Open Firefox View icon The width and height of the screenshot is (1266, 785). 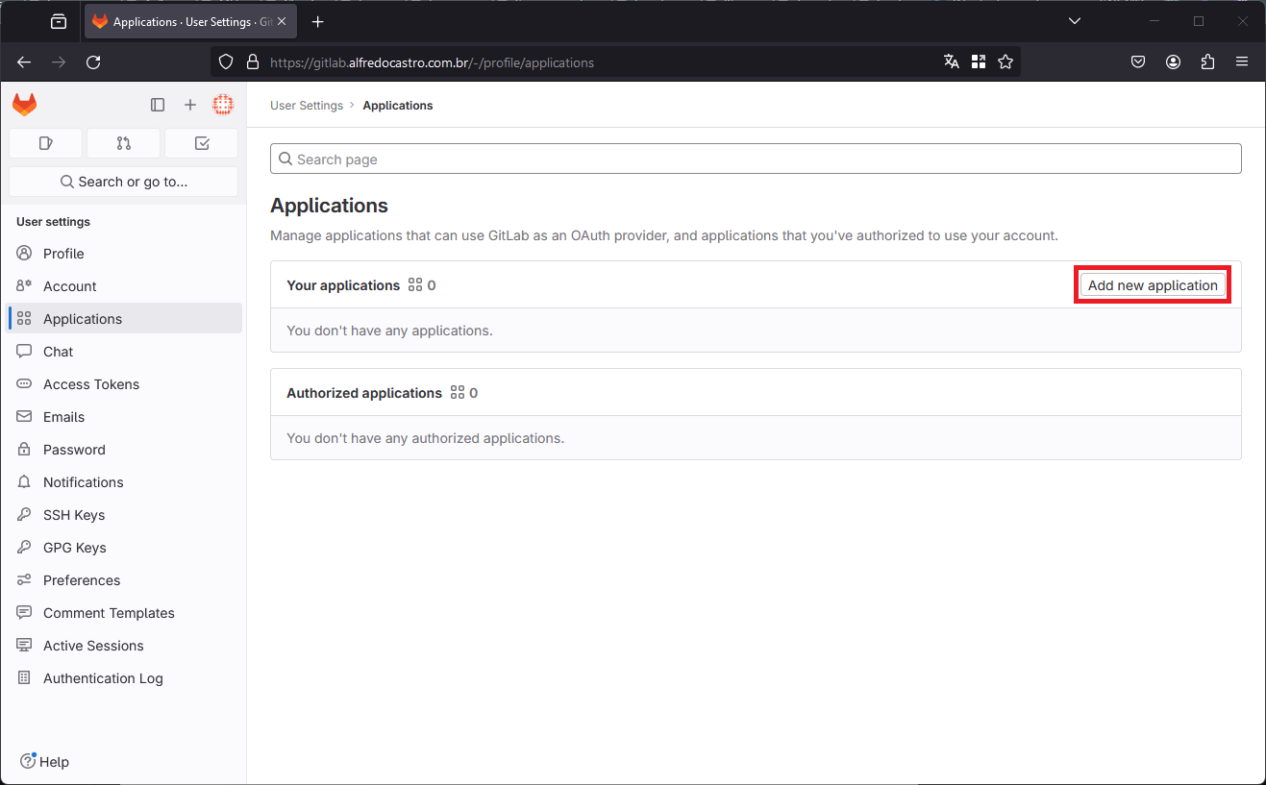[x=59, y=21]
